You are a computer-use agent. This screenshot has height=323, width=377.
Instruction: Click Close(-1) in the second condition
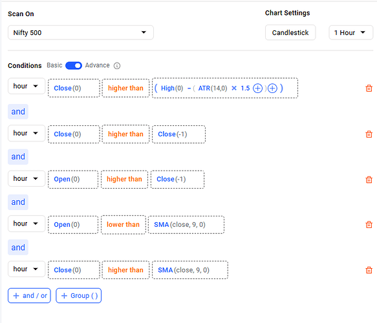[x=178, y=134]
